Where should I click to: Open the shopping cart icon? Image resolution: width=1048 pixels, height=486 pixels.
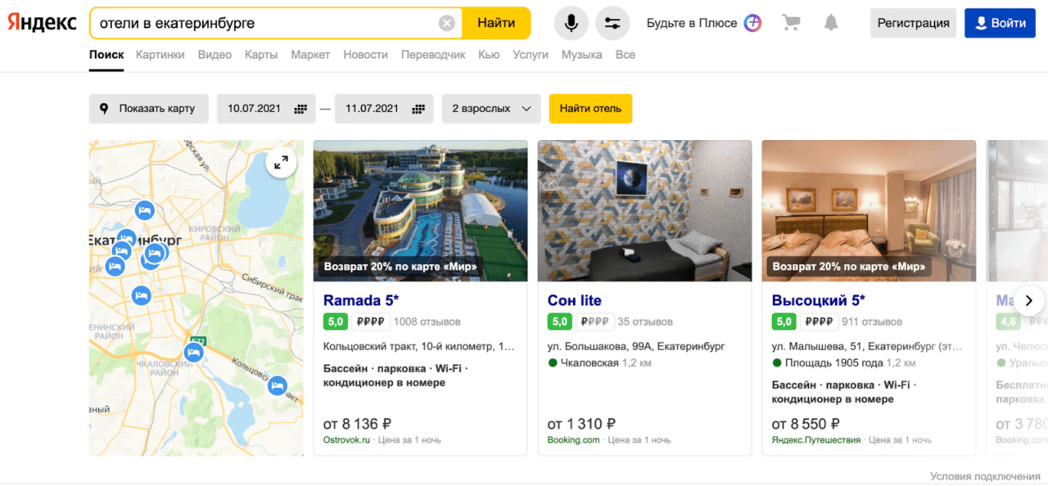tap(791, 23)
